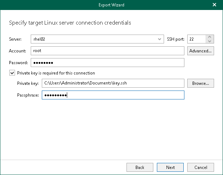Click the SSH port label
Viewport: 223px width, 175px height.
click(175, 39)
